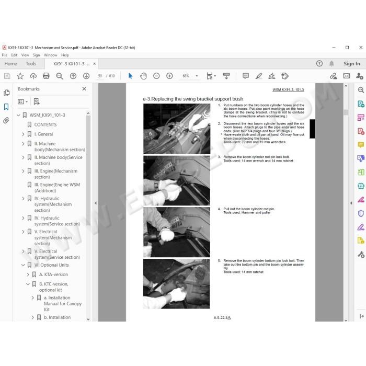Expand III. Engine(Mechanism section) bookmark
The height and width of the screenshot is (366, 366).
coord(23,171)
